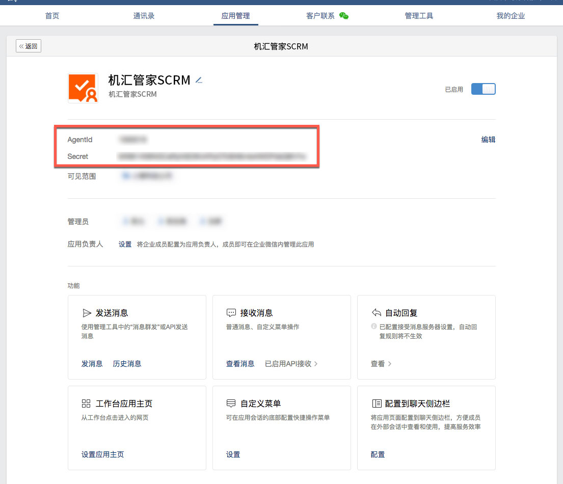Viewport: 563px width, 484px height.
Task: Click the 发送消息 paper plane icon
Action: click(x=87, y=313)
